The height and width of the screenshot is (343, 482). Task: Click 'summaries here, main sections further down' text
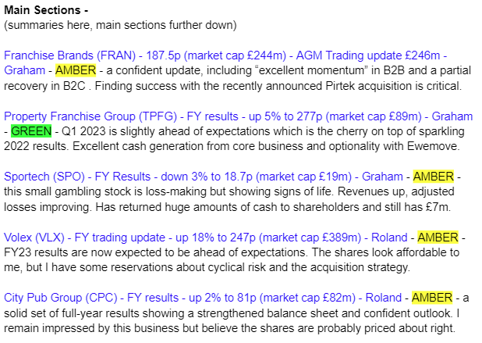(x=120, y=25)
